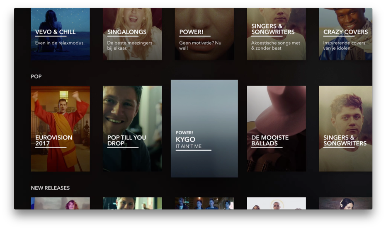Image resolution: width=386 pixels, height=229 pixels.
Task: Select the Power! card with lips image
Action: tap(204, 34)
